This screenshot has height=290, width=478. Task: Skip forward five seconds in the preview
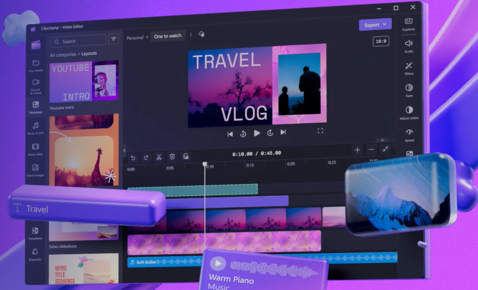click(x=270, y=132)
